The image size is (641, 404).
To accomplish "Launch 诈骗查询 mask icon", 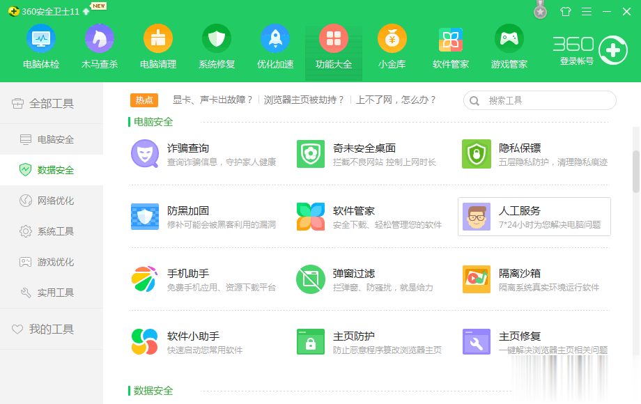I will (145, 154).
